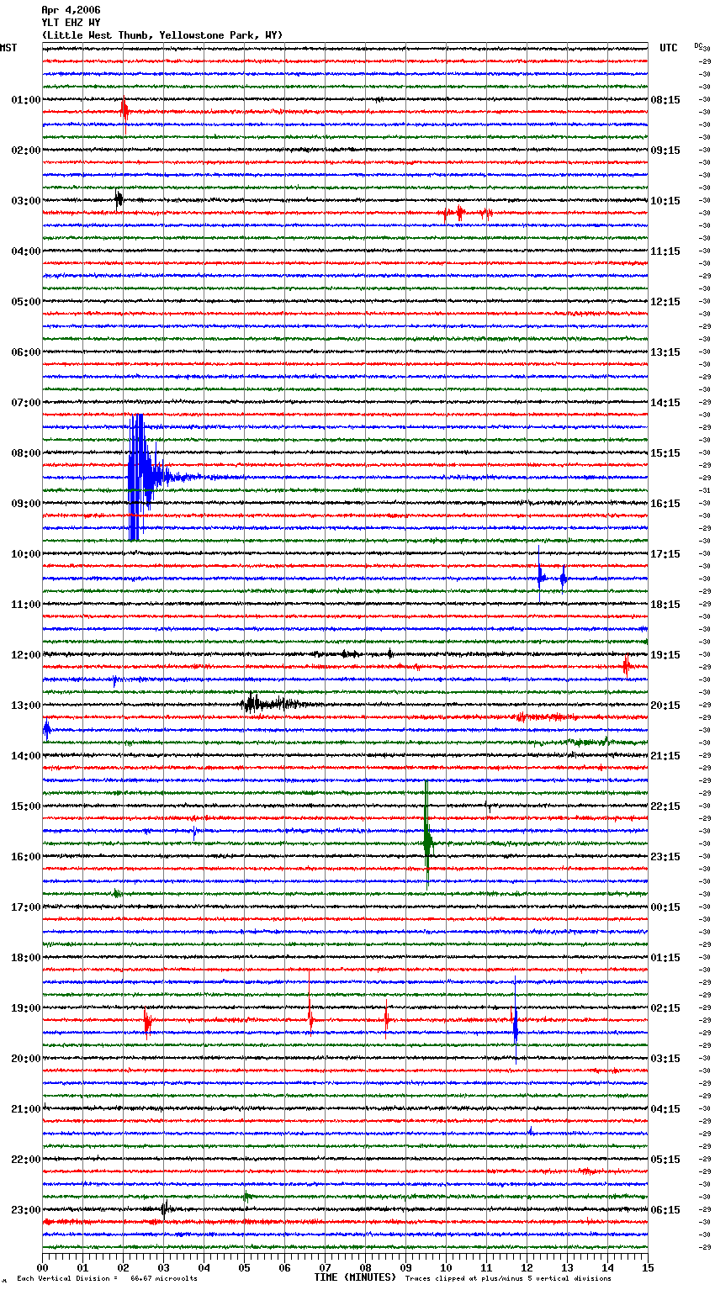715x1290 pixels.
Task: Click the '23:15' UTC time label
Action: click(665, 857)
